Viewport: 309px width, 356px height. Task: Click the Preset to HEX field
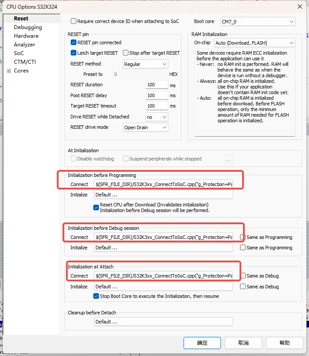pyautogui.click(x=141, y=74)
